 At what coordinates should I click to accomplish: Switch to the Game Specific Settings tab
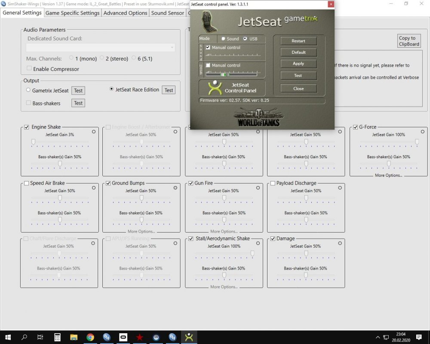pos(72,13)
